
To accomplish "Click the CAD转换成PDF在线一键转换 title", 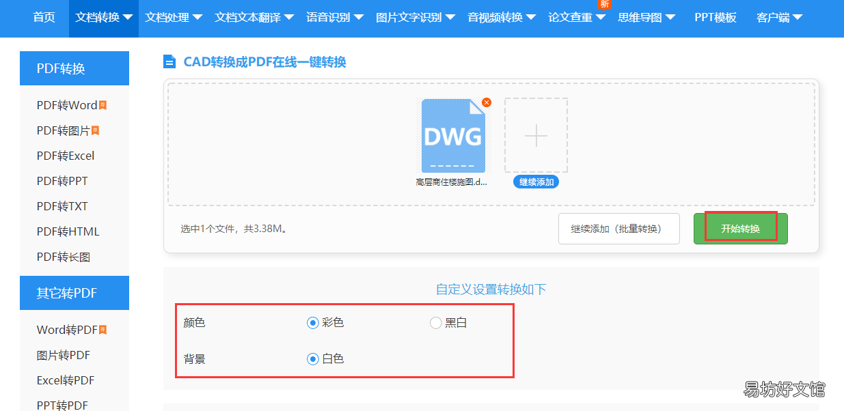I will [x=265, y=62].
